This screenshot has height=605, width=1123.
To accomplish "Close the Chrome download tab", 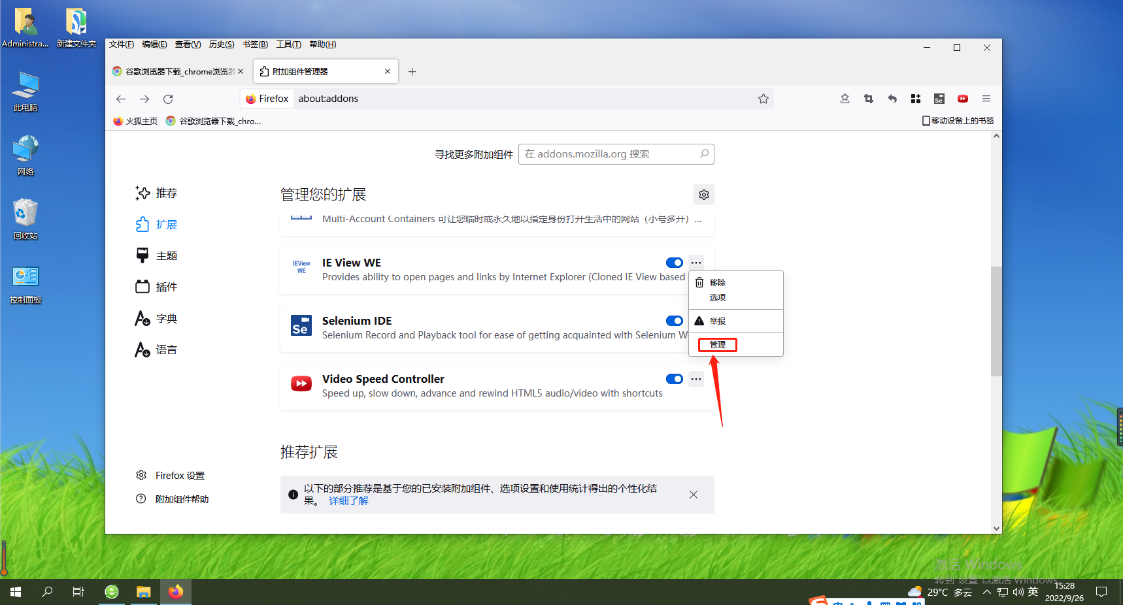I will tap(241, 71).
